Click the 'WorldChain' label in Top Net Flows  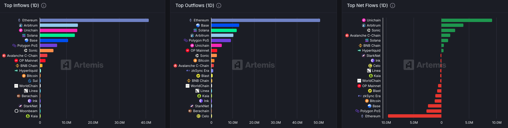click(371, 81)
